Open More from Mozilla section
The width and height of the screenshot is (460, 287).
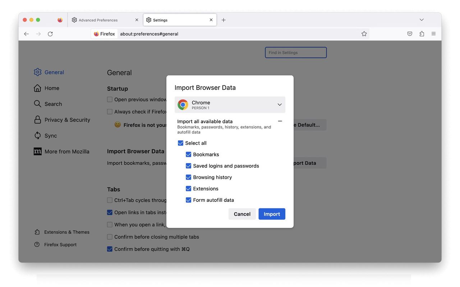pyautogui.click(x=37, y=151)
